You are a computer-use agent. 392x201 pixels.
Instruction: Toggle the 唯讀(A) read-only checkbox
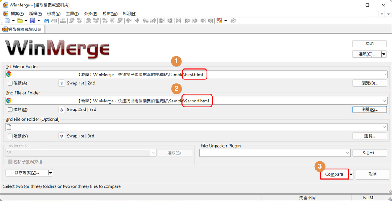coord(10,83)
